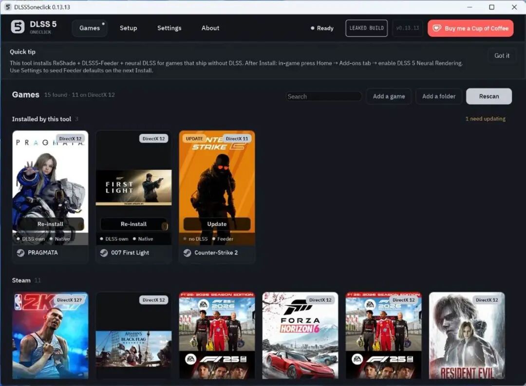Click the Add a game button
This screenshot has height=386, width=526.
389,96
